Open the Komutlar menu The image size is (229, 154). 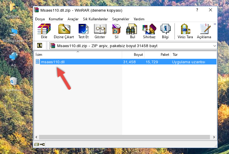(x=56, y=19)
